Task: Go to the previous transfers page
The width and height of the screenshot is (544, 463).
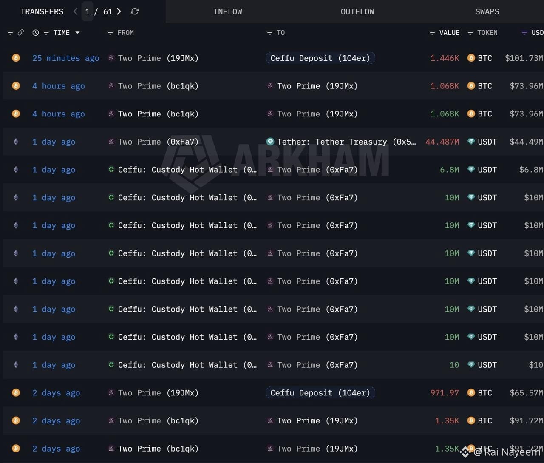Action: (x=75, y=11)
